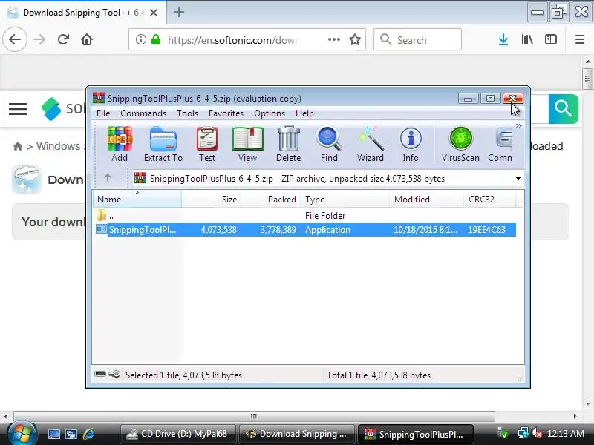Open the Help menu in WinRAR
Viewport: 594px width, 445px height.
tap(304, 113)
